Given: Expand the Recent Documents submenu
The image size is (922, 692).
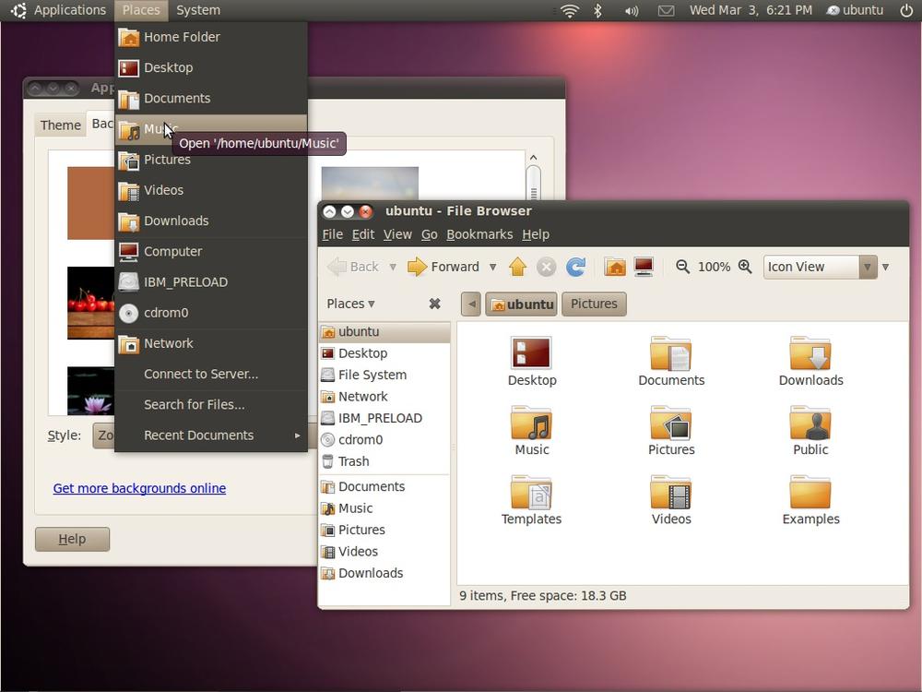Looking at the screenshot, I should (199, 435).
